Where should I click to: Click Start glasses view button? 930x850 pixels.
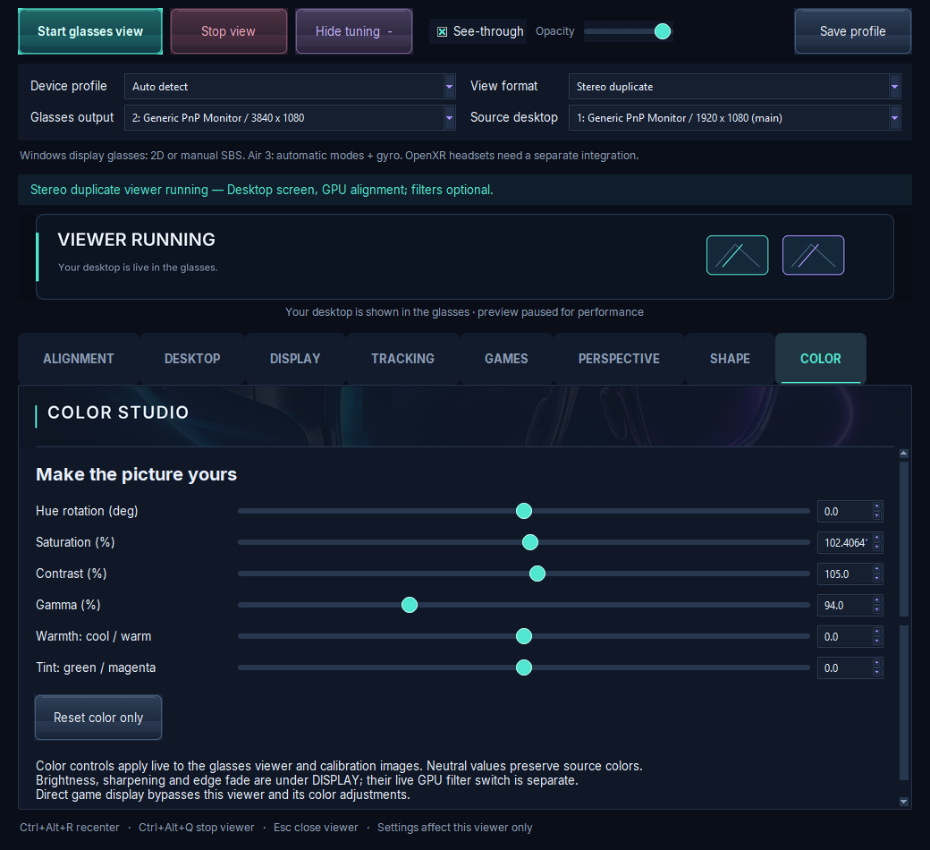[x=90, y=31]
